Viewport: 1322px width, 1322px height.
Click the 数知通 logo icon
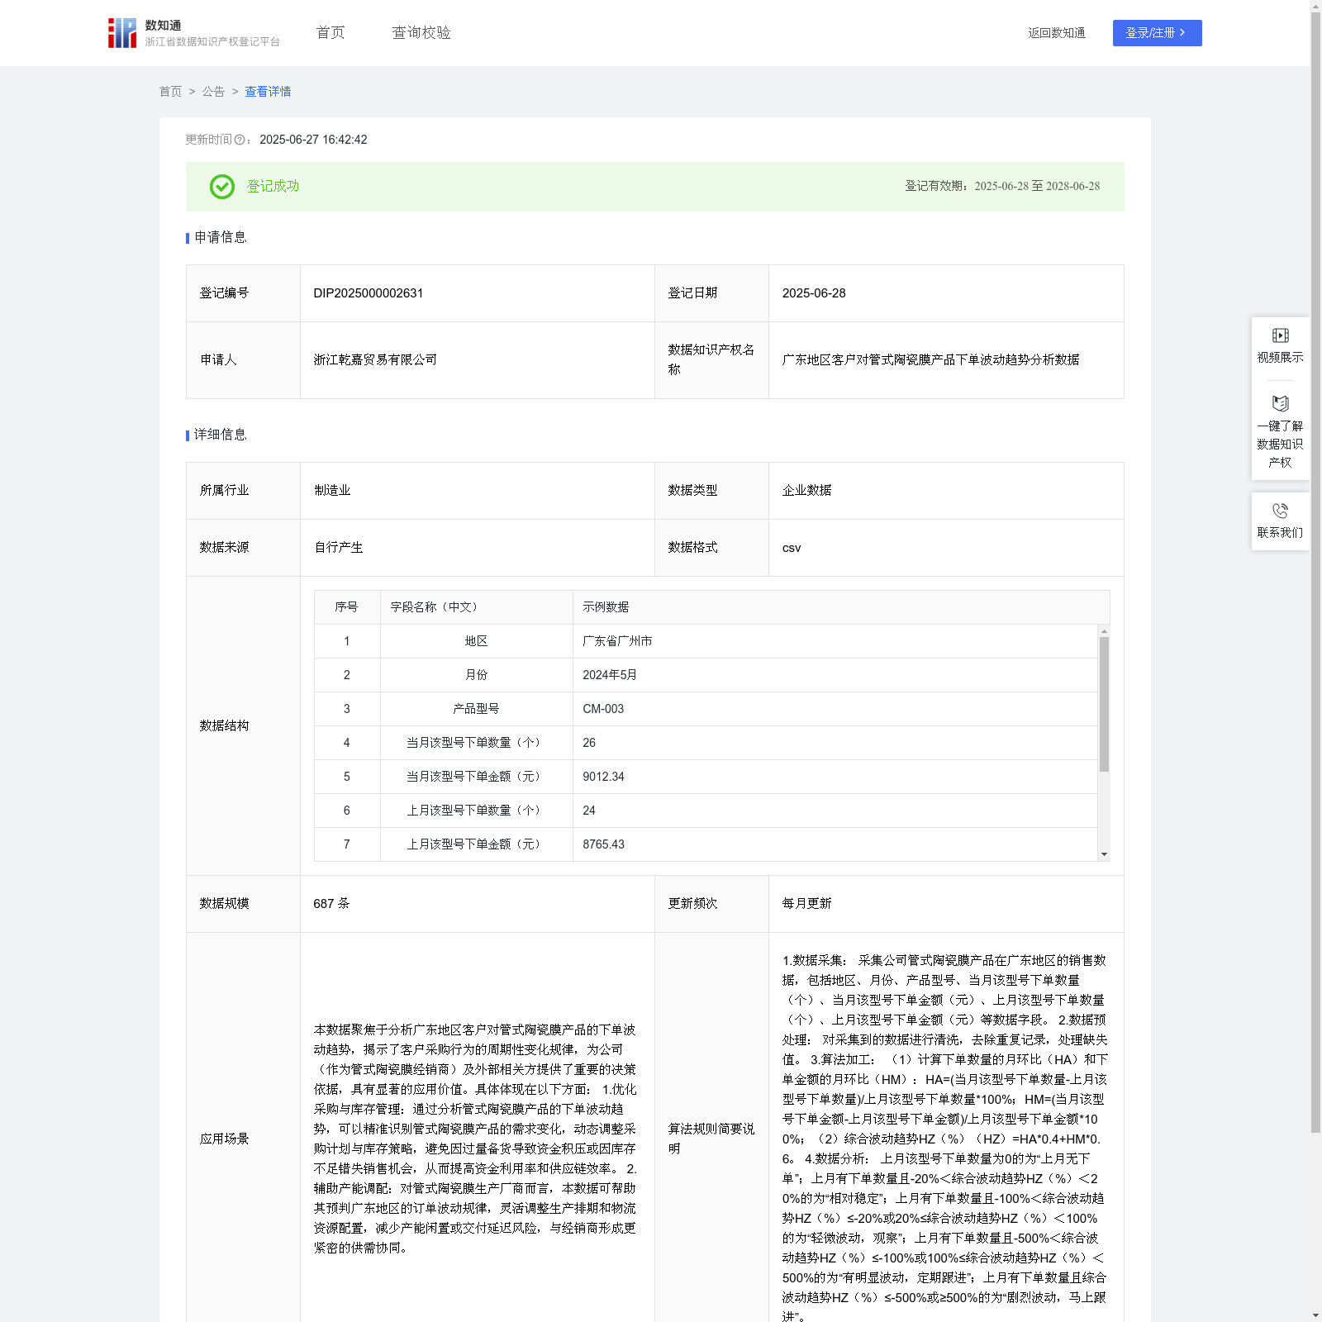pyautogui.click(x=122, y=33)
